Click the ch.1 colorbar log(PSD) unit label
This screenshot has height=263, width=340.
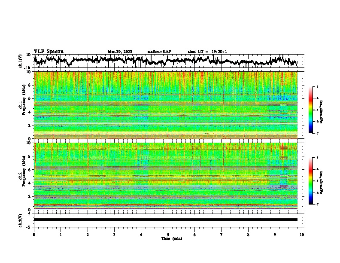pyautogui.click(x=322, y=112)
